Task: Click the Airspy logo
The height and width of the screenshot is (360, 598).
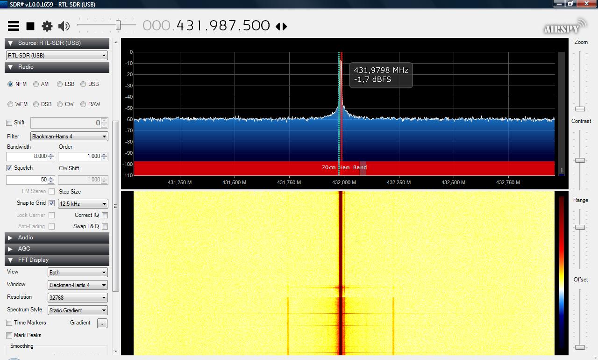Action: pyautogui.click(x=565, y=27)
